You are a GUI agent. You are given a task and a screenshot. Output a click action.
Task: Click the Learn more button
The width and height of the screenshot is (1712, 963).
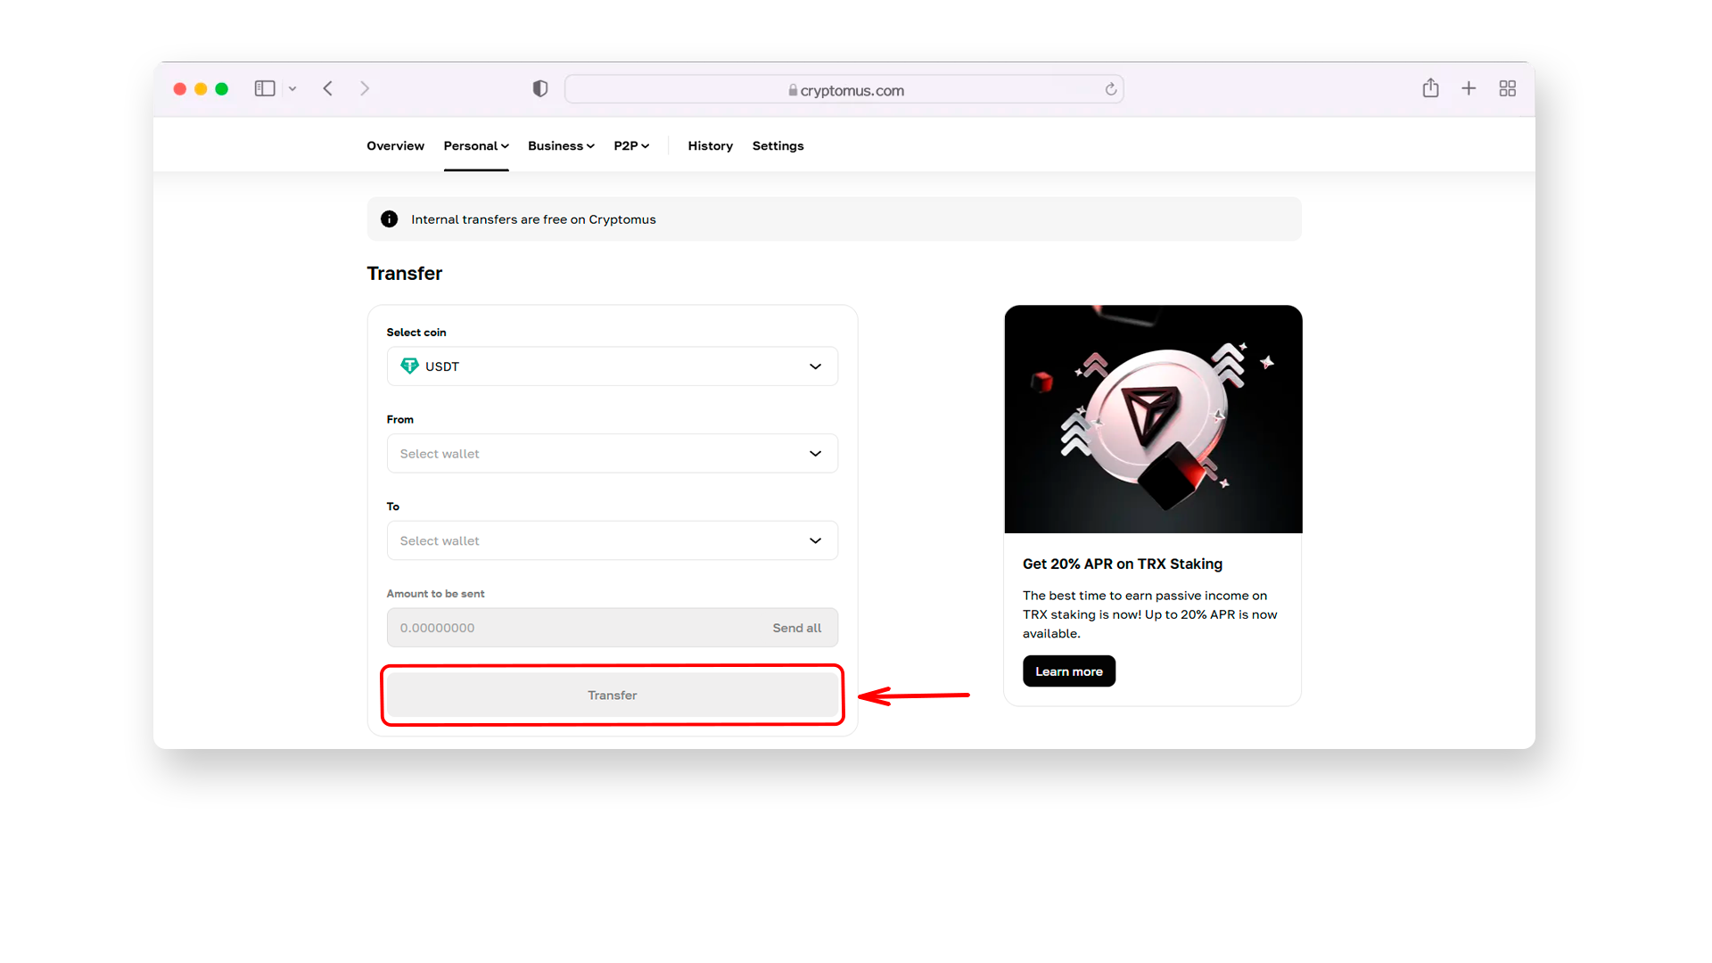[1069, 671]
